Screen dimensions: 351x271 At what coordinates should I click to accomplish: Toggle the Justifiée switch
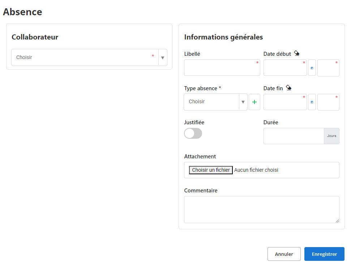click(193, 133)
